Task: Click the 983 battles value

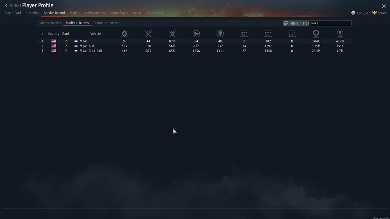Action: click(148, 51)
